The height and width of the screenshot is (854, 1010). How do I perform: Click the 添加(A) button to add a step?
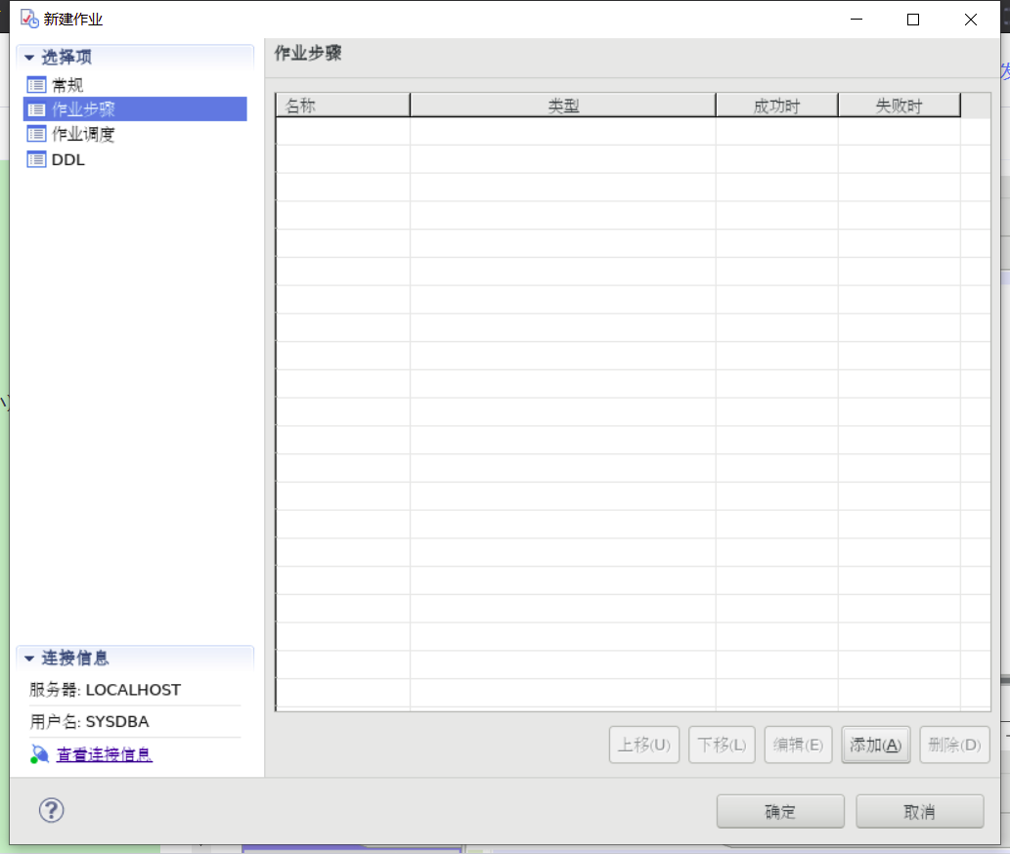tap(875, 744)
